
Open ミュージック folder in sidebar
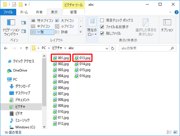19,120
